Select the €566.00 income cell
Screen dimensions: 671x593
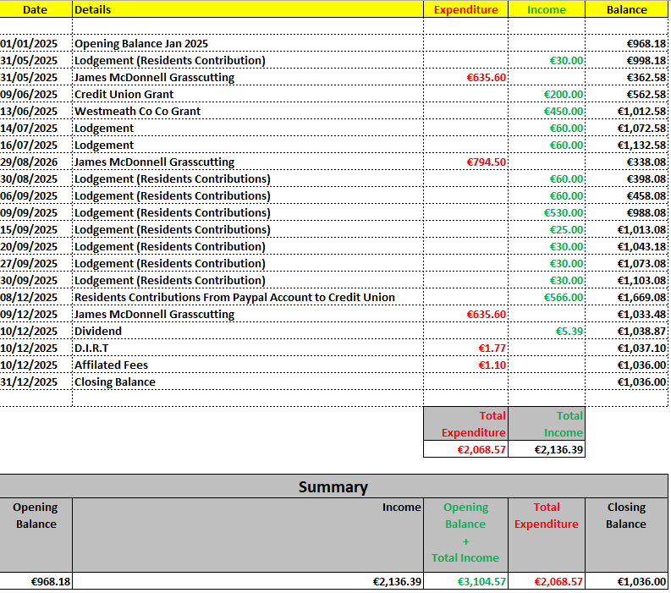pos(564,297)
